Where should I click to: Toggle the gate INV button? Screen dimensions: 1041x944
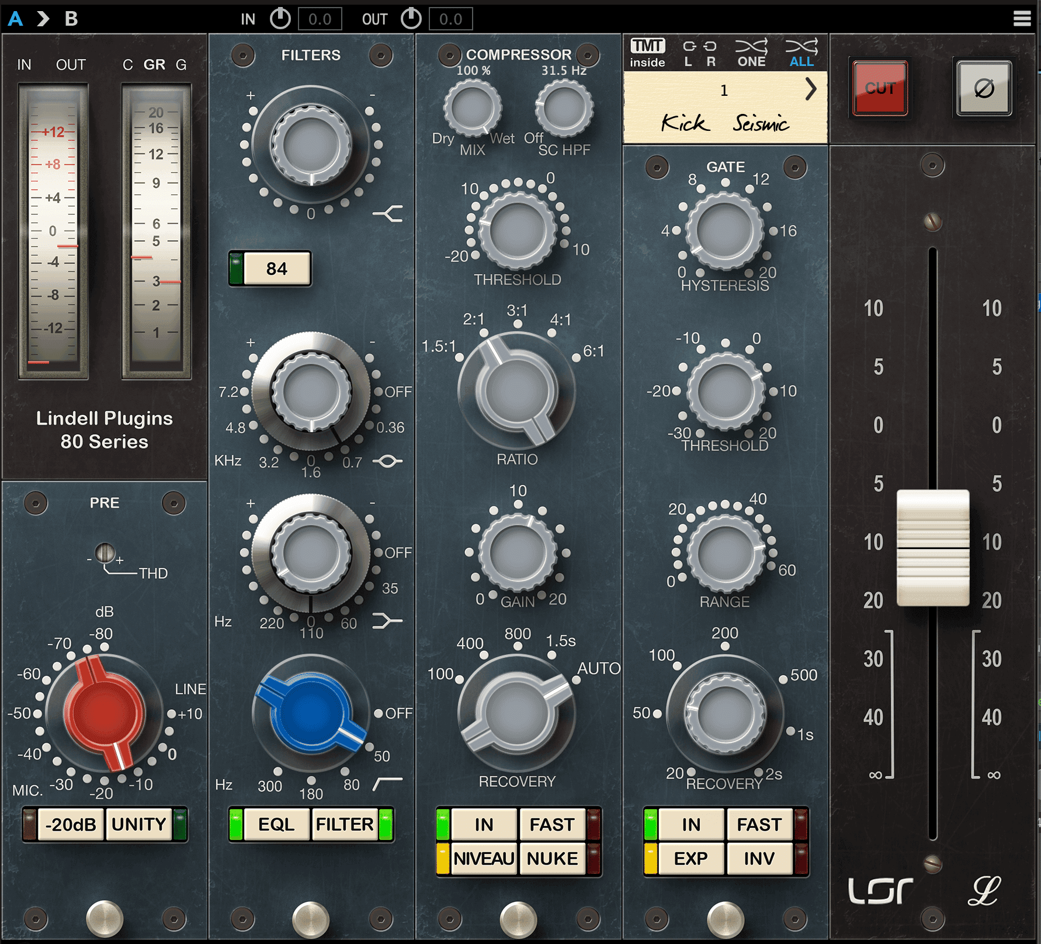click(759, 858)
